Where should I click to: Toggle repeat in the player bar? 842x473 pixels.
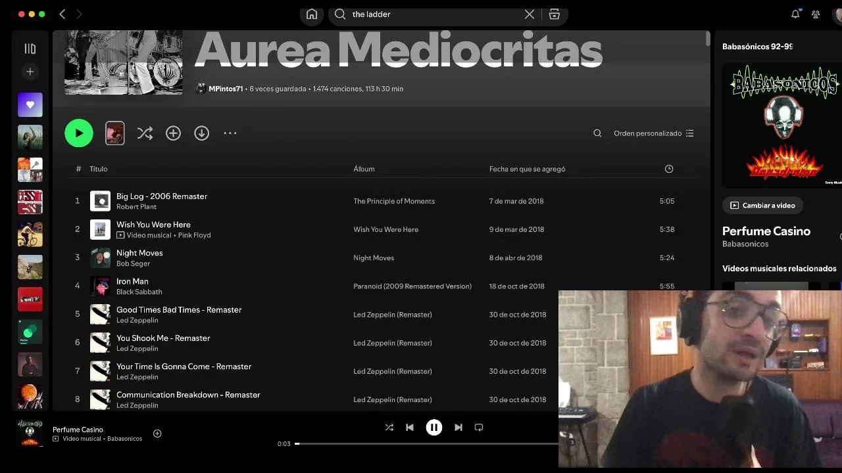479,427
